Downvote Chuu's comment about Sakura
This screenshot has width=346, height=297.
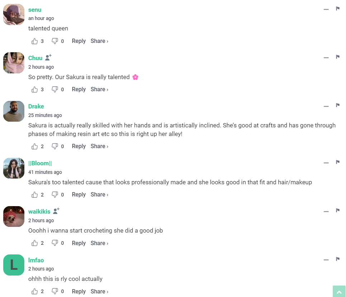[55, 89]
